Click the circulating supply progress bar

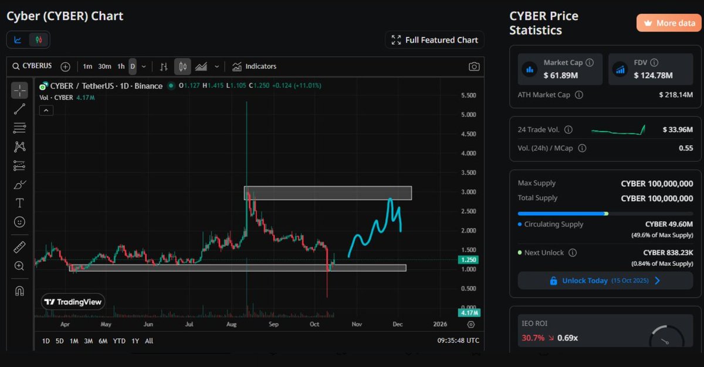(605, 214)
